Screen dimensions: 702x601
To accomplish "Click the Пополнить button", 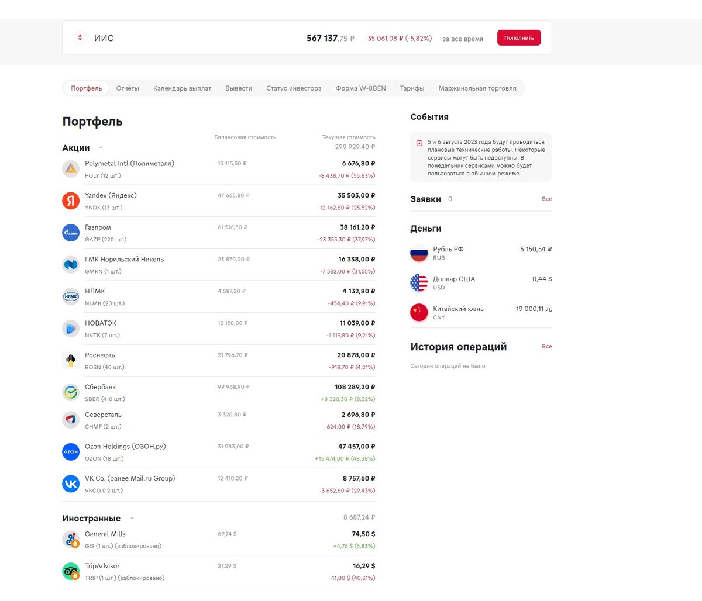I will [519, 38].
